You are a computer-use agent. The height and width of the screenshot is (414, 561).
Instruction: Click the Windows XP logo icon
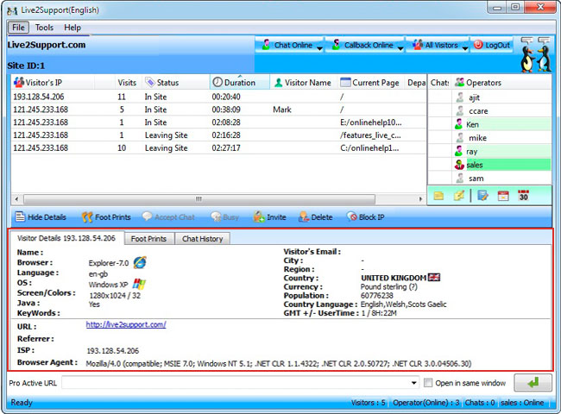tap(139, 285)
